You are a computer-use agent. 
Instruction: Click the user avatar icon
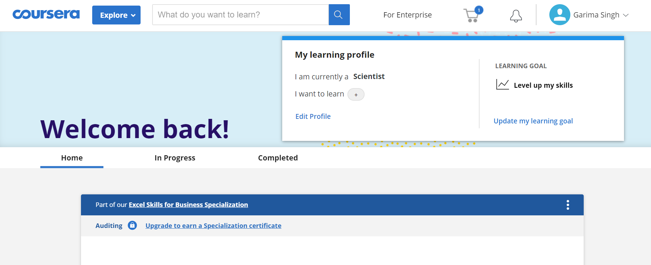(x=560, y=15)
